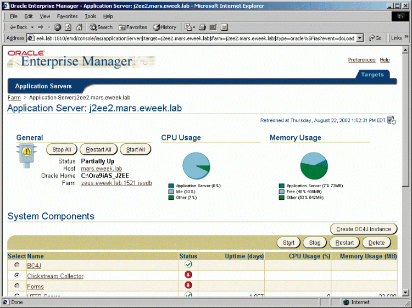
Task: Click the vertical scrollbar down arrow
Action: point(407,292)
